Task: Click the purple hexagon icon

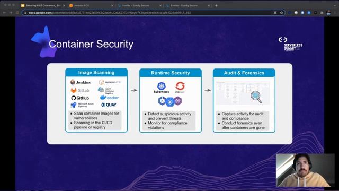Action: click(178, 101)
